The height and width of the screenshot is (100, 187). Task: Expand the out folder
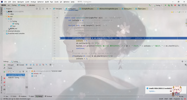[6, 16]
